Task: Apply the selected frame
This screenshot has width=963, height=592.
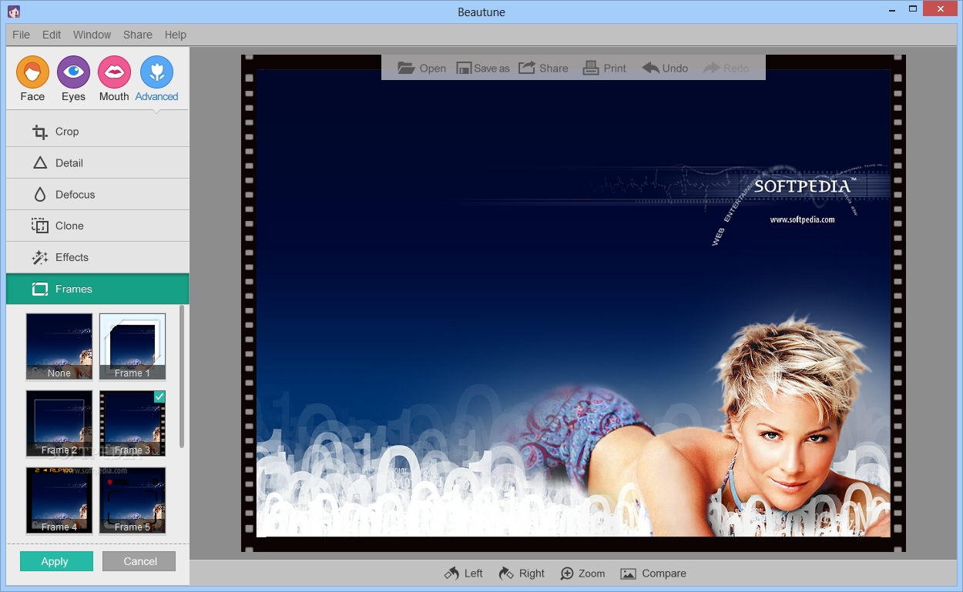Action: [56, 561]
